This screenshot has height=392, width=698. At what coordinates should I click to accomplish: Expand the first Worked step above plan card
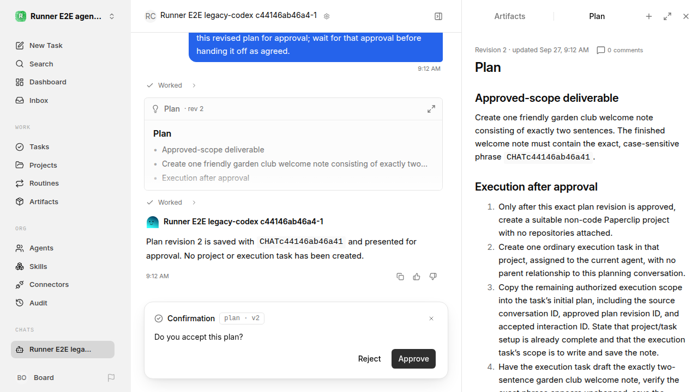pos(171,85)
